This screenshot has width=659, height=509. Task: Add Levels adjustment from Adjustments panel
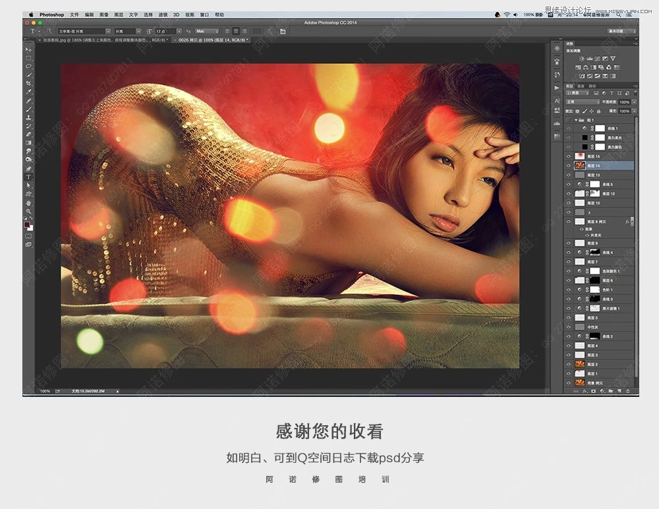tap(590, 59)
